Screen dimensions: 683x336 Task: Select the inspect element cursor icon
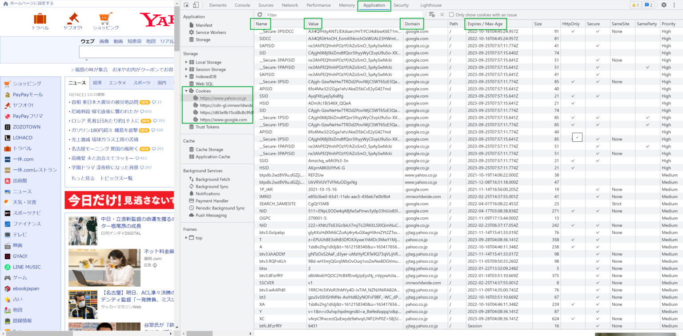point(186,4)
